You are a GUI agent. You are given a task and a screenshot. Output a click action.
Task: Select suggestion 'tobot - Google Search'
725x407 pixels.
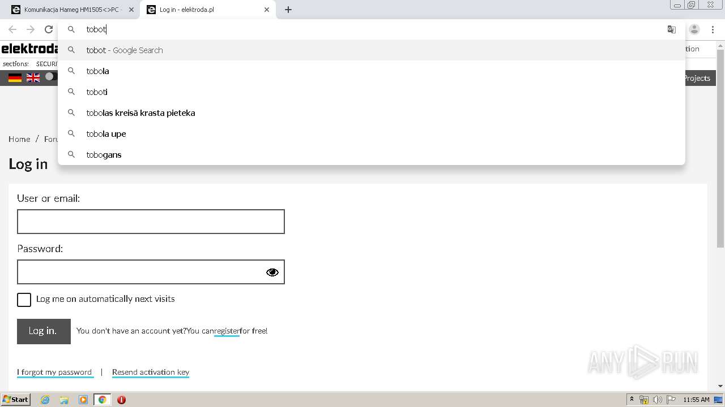pos(372,50)
